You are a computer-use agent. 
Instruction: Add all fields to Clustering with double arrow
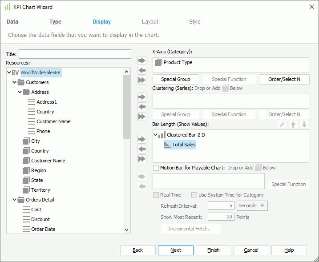(x=142, y=117)
